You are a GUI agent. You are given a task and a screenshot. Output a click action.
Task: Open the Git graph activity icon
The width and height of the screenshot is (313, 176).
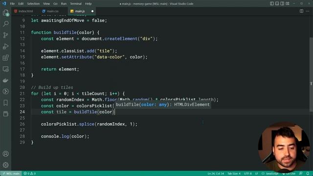coord(5,91)
